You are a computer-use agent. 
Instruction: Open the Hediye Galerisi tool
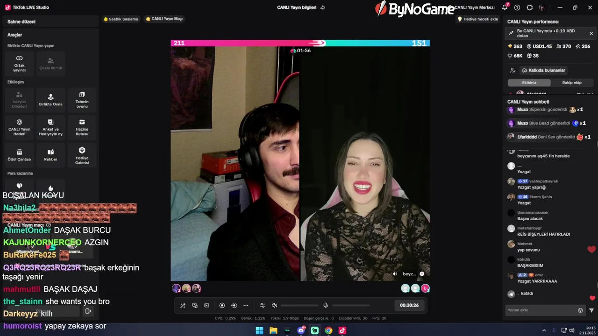pos(82,155)
